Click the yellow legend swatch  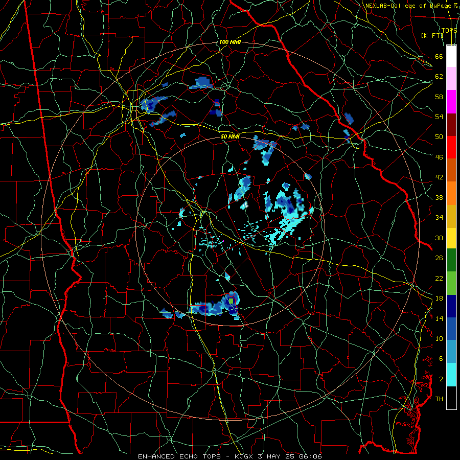click(x=451, y=238)
